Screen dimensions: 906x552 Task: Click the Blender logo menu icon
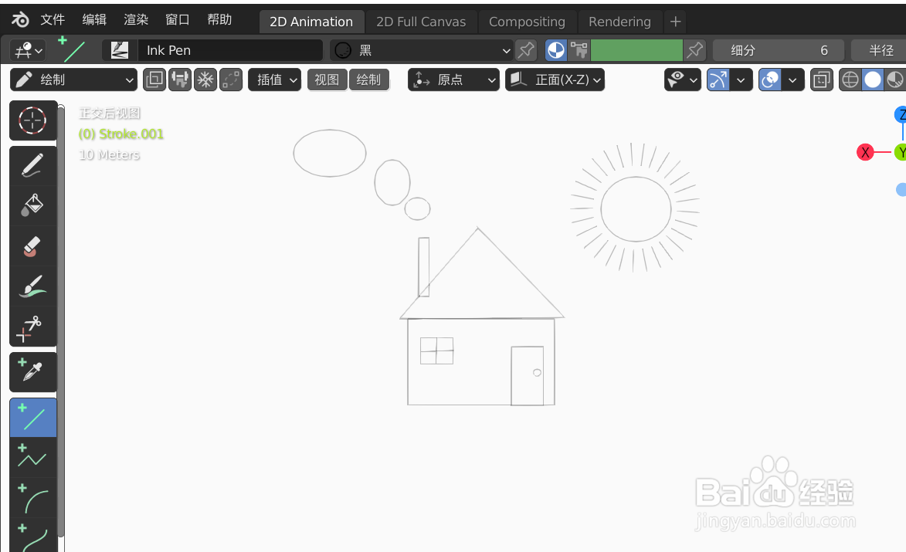20,20
